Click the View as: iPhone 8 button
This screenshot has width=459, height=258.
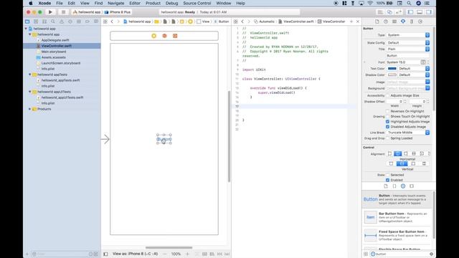point(136,254)
